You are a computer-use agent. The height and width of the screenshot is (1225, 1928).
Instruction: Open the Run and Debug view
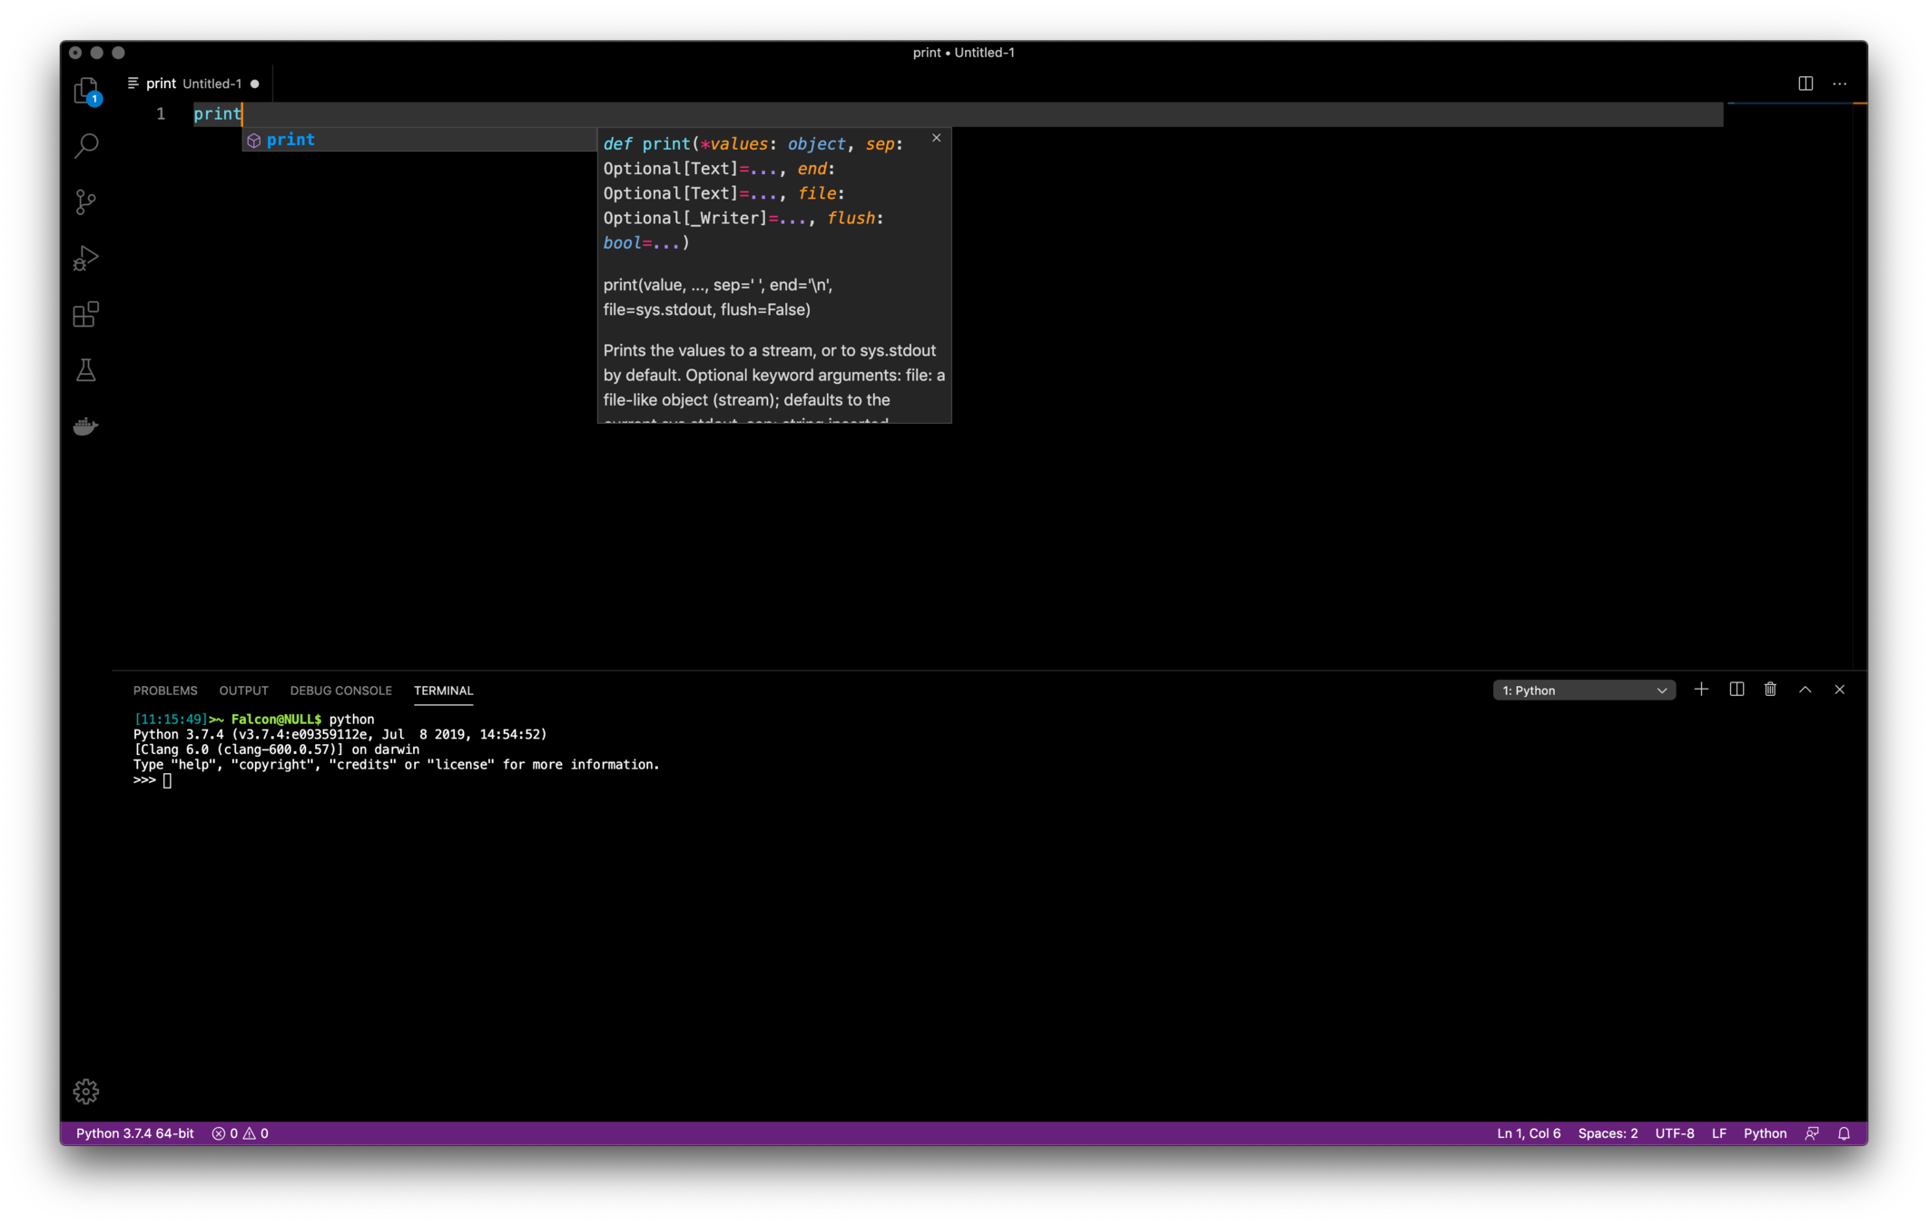[x=86, y=259]
